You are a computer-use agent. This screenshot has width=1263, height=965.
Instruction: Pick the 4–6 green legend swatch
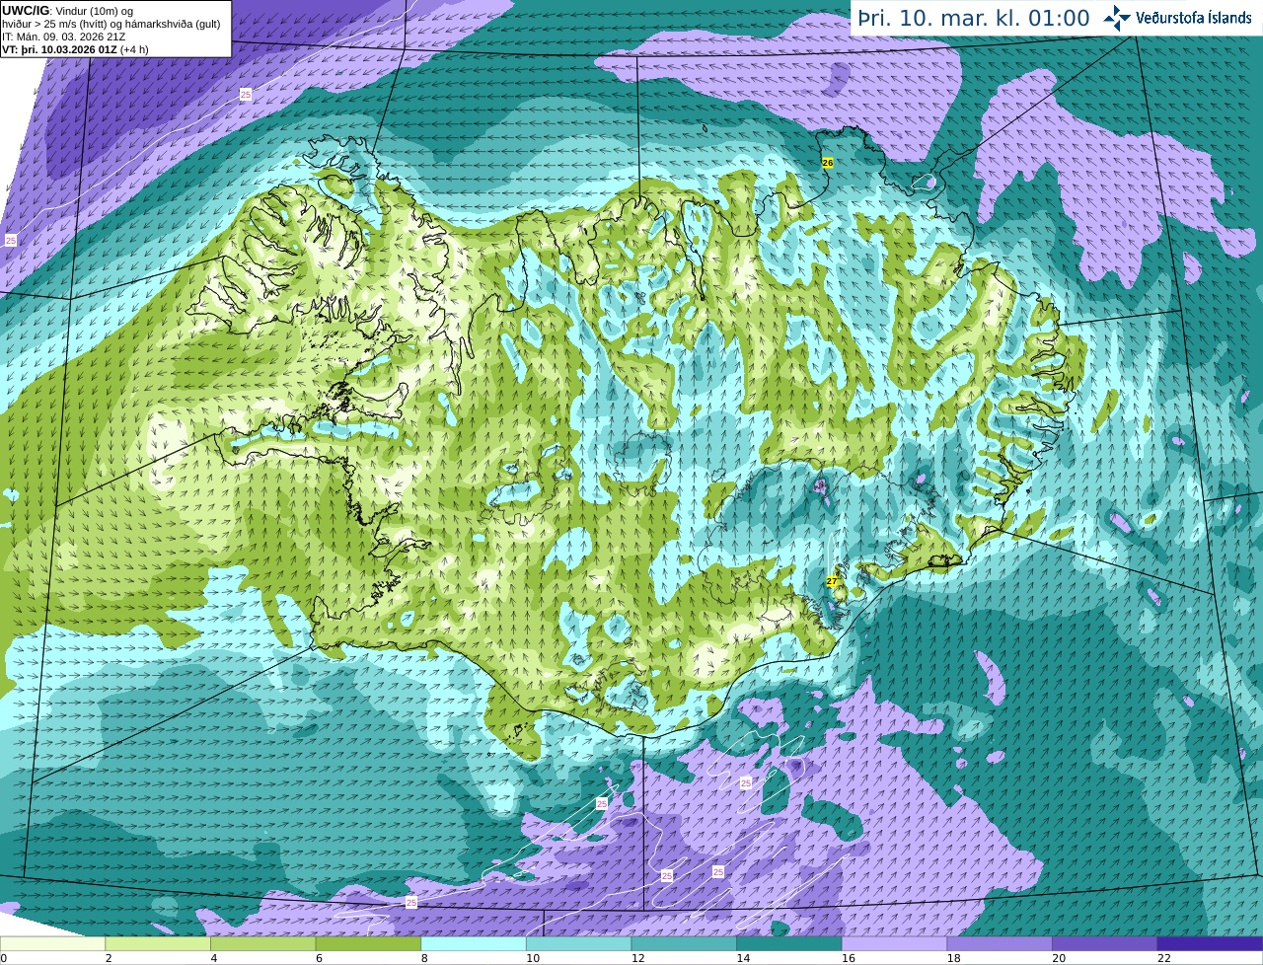point(262,943)
